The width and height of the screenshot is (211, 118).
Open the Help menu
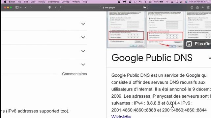point(85,2)
